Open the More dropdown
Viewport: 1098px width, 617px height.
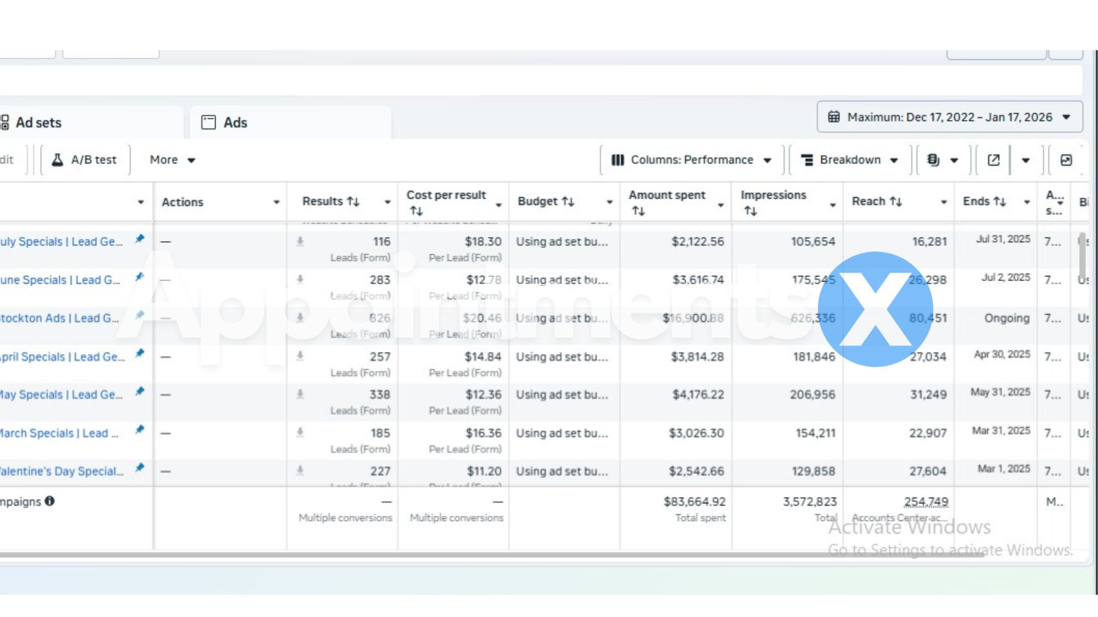coord(170,159)
